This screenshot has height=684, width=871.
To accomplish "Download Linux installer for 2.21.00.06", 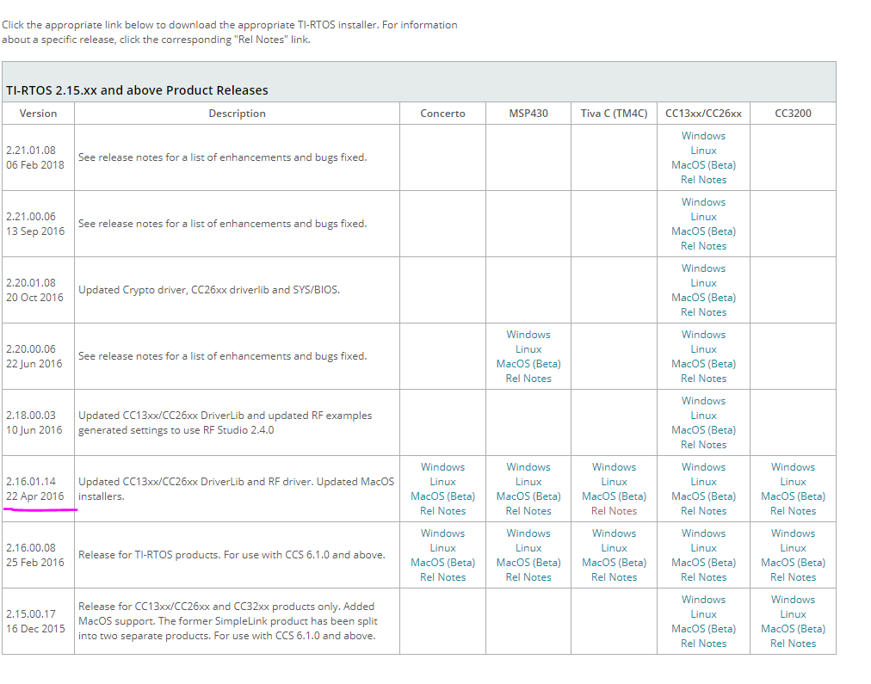I will pyautogui.click(x=703, y=217).
